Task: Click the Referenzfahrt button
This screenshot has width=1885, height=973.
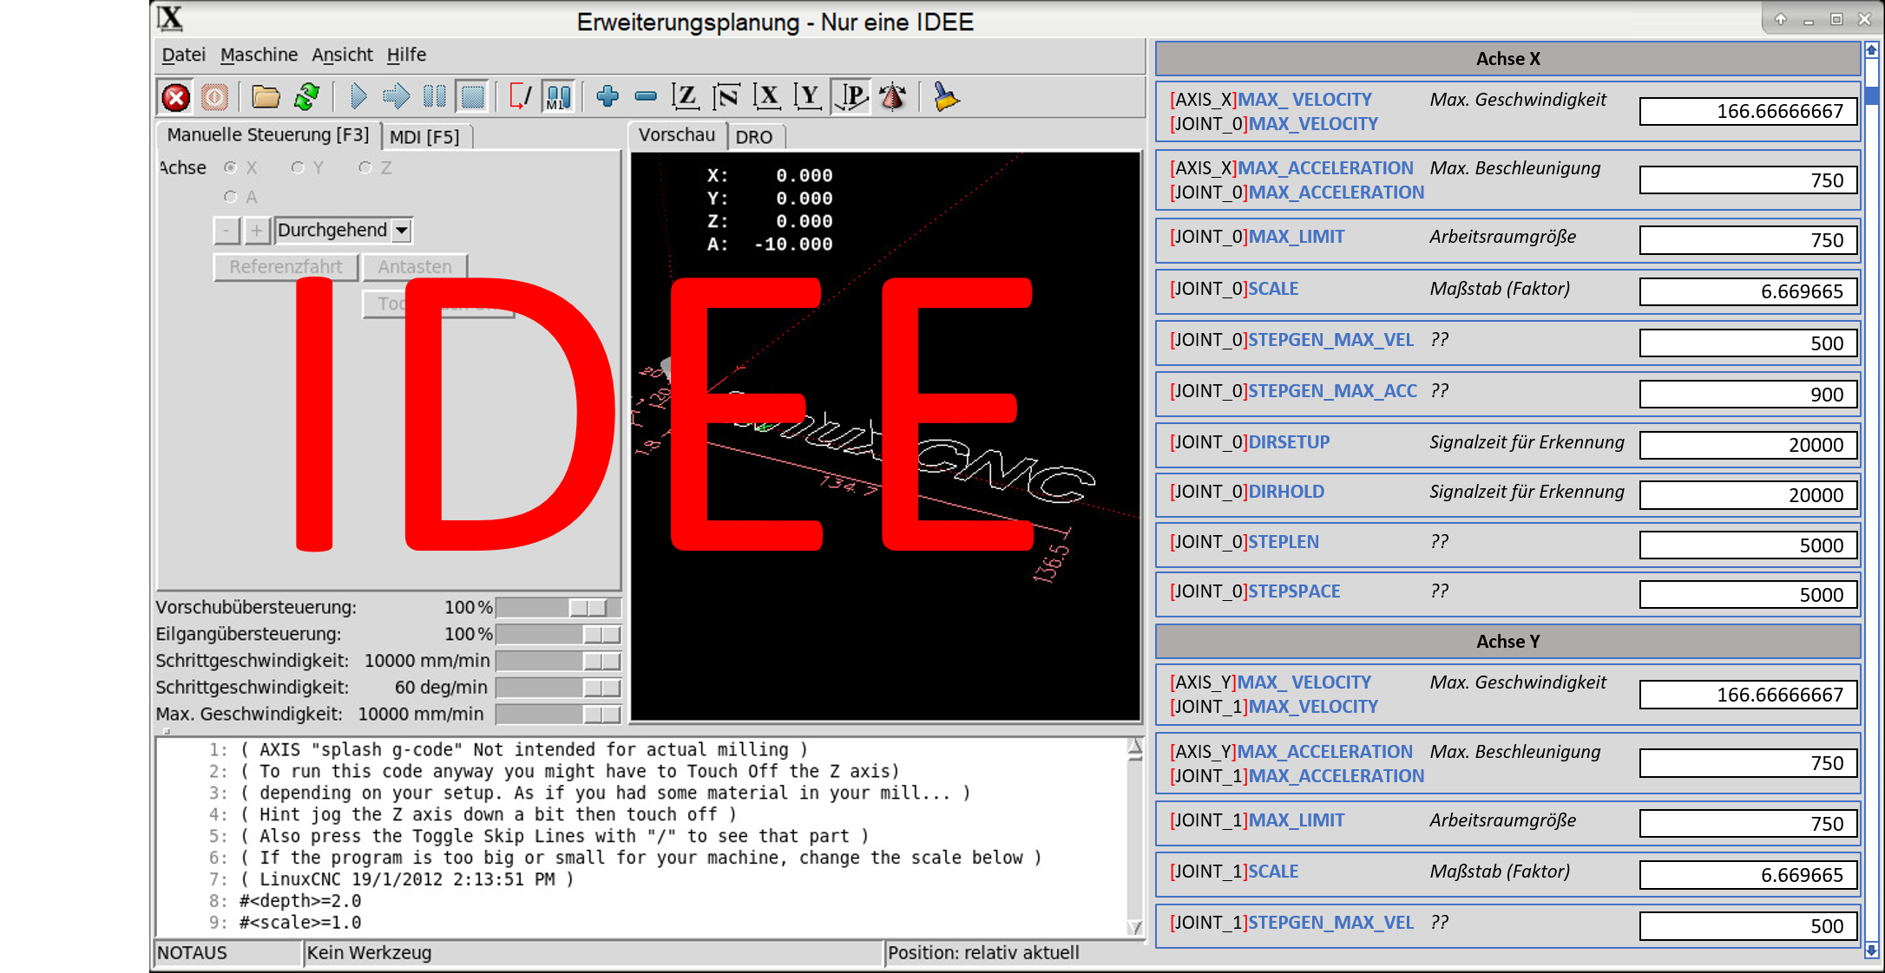Action: click(x=286, y=267)
